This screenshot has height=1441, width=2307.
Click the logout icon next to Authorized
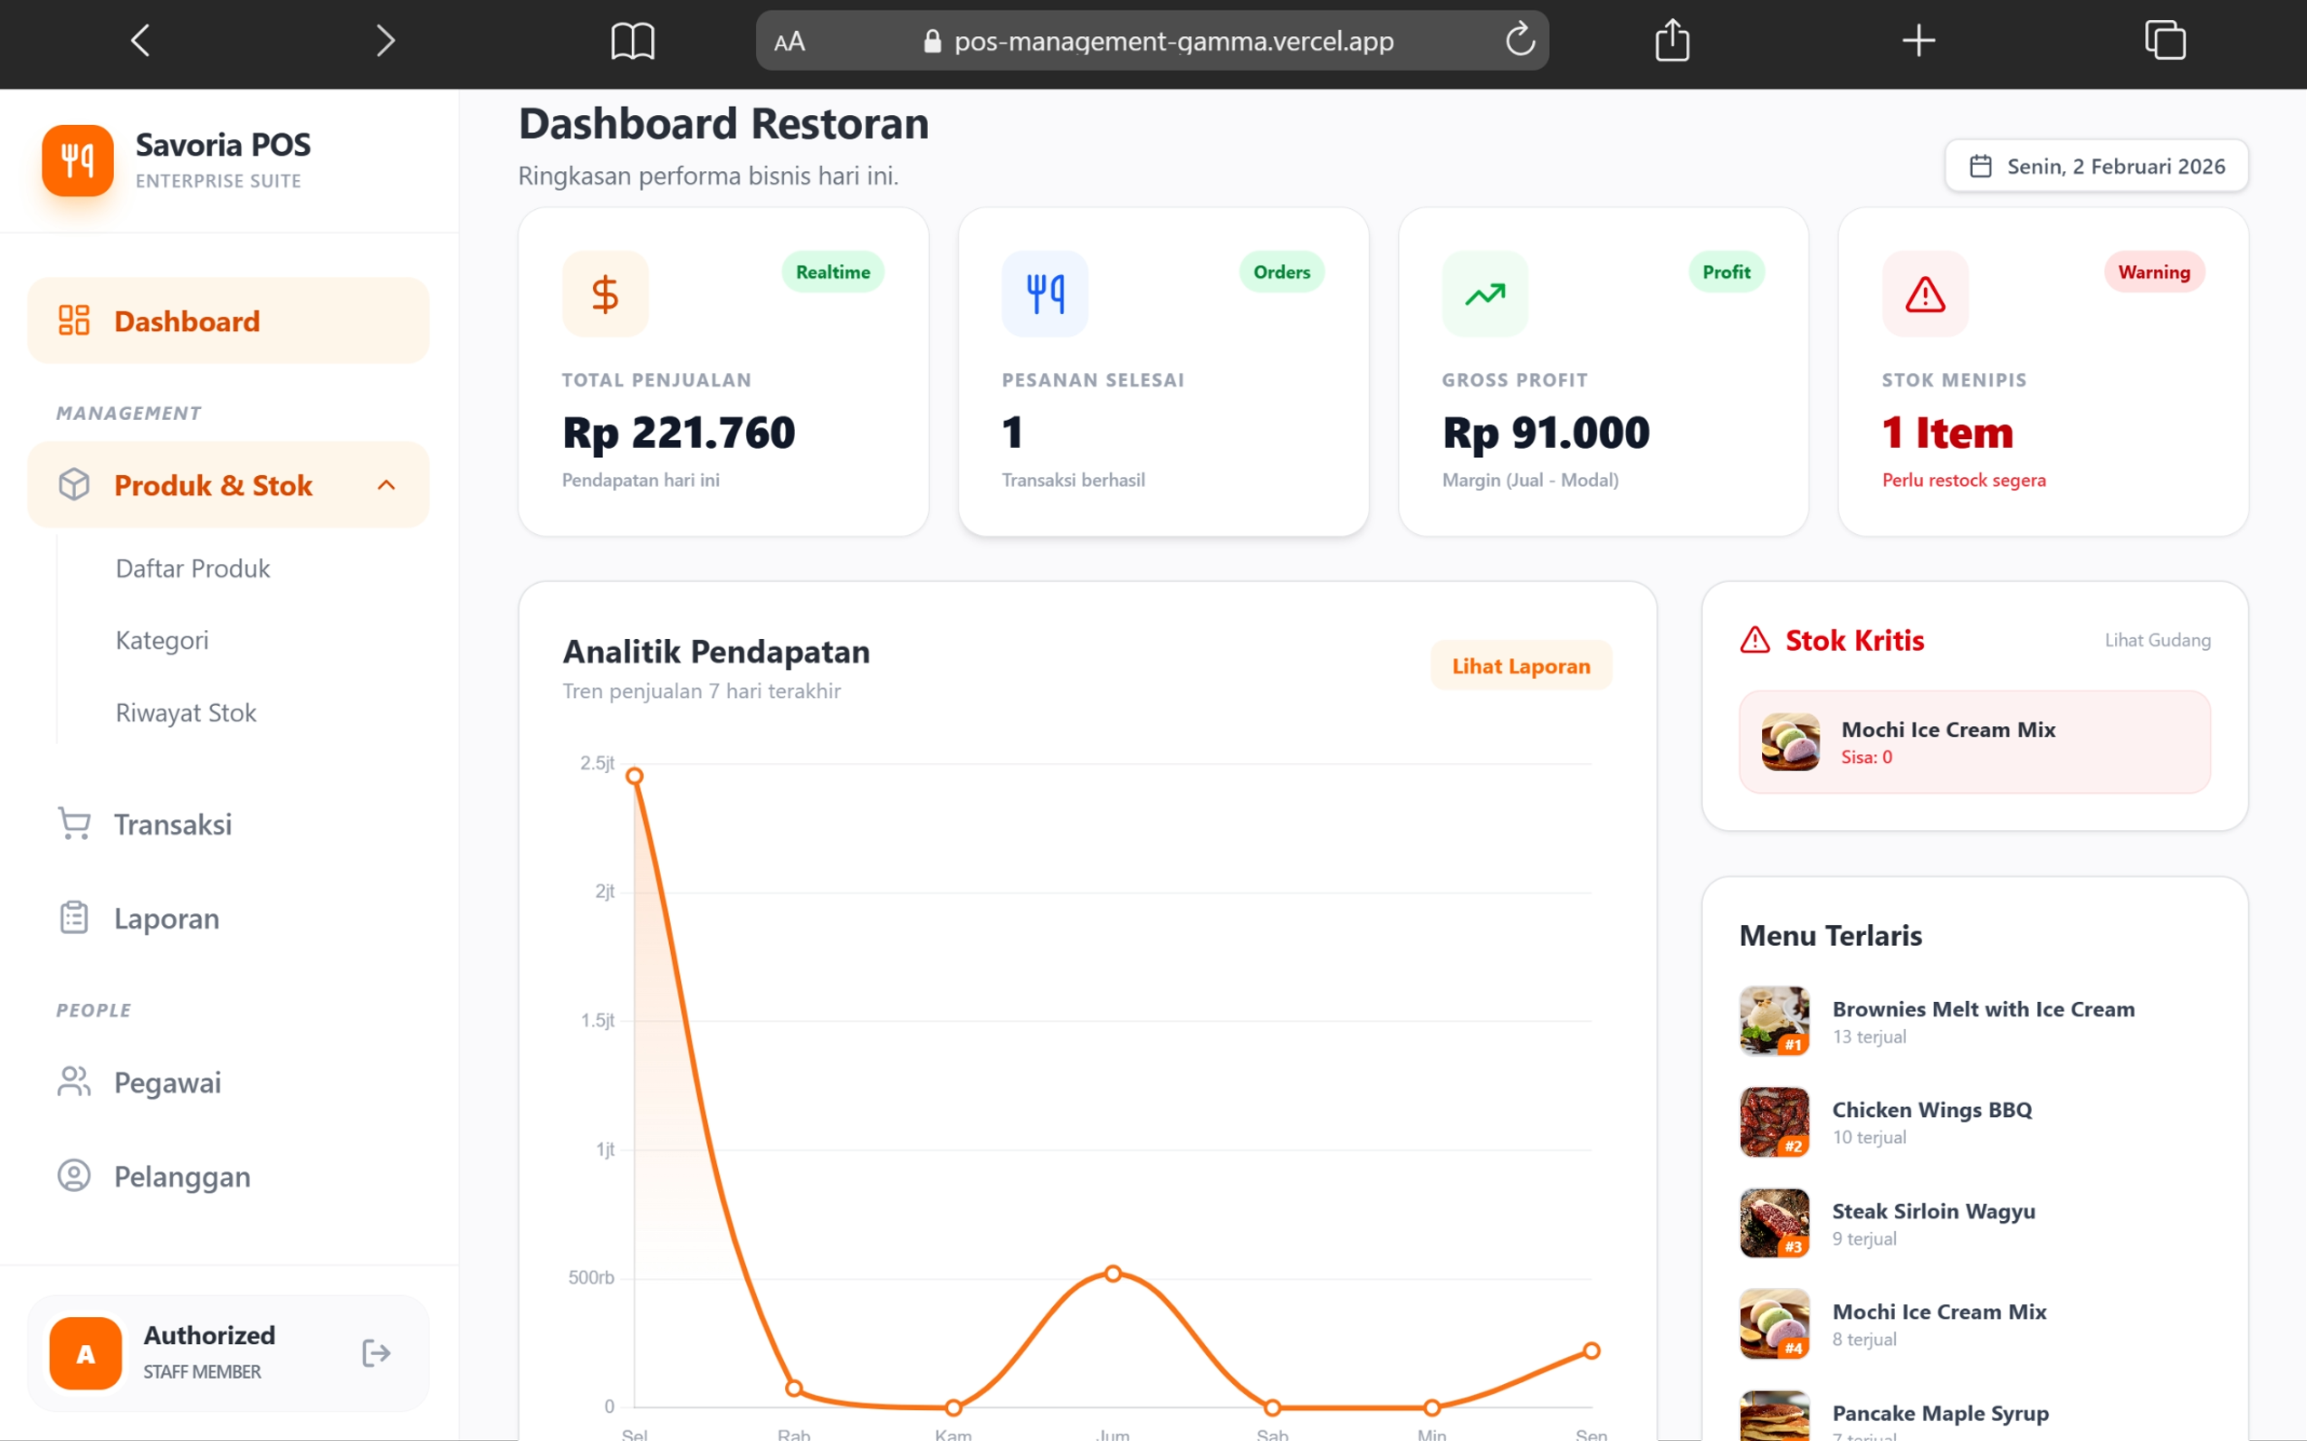point(375,1352)
